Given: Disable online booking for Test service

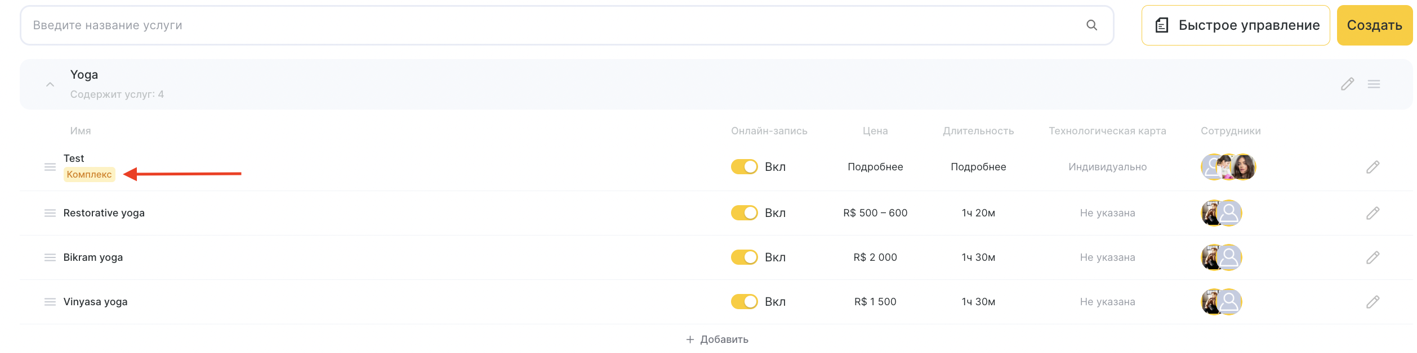Looking at the screenshot, I should (x=744, y=167).
